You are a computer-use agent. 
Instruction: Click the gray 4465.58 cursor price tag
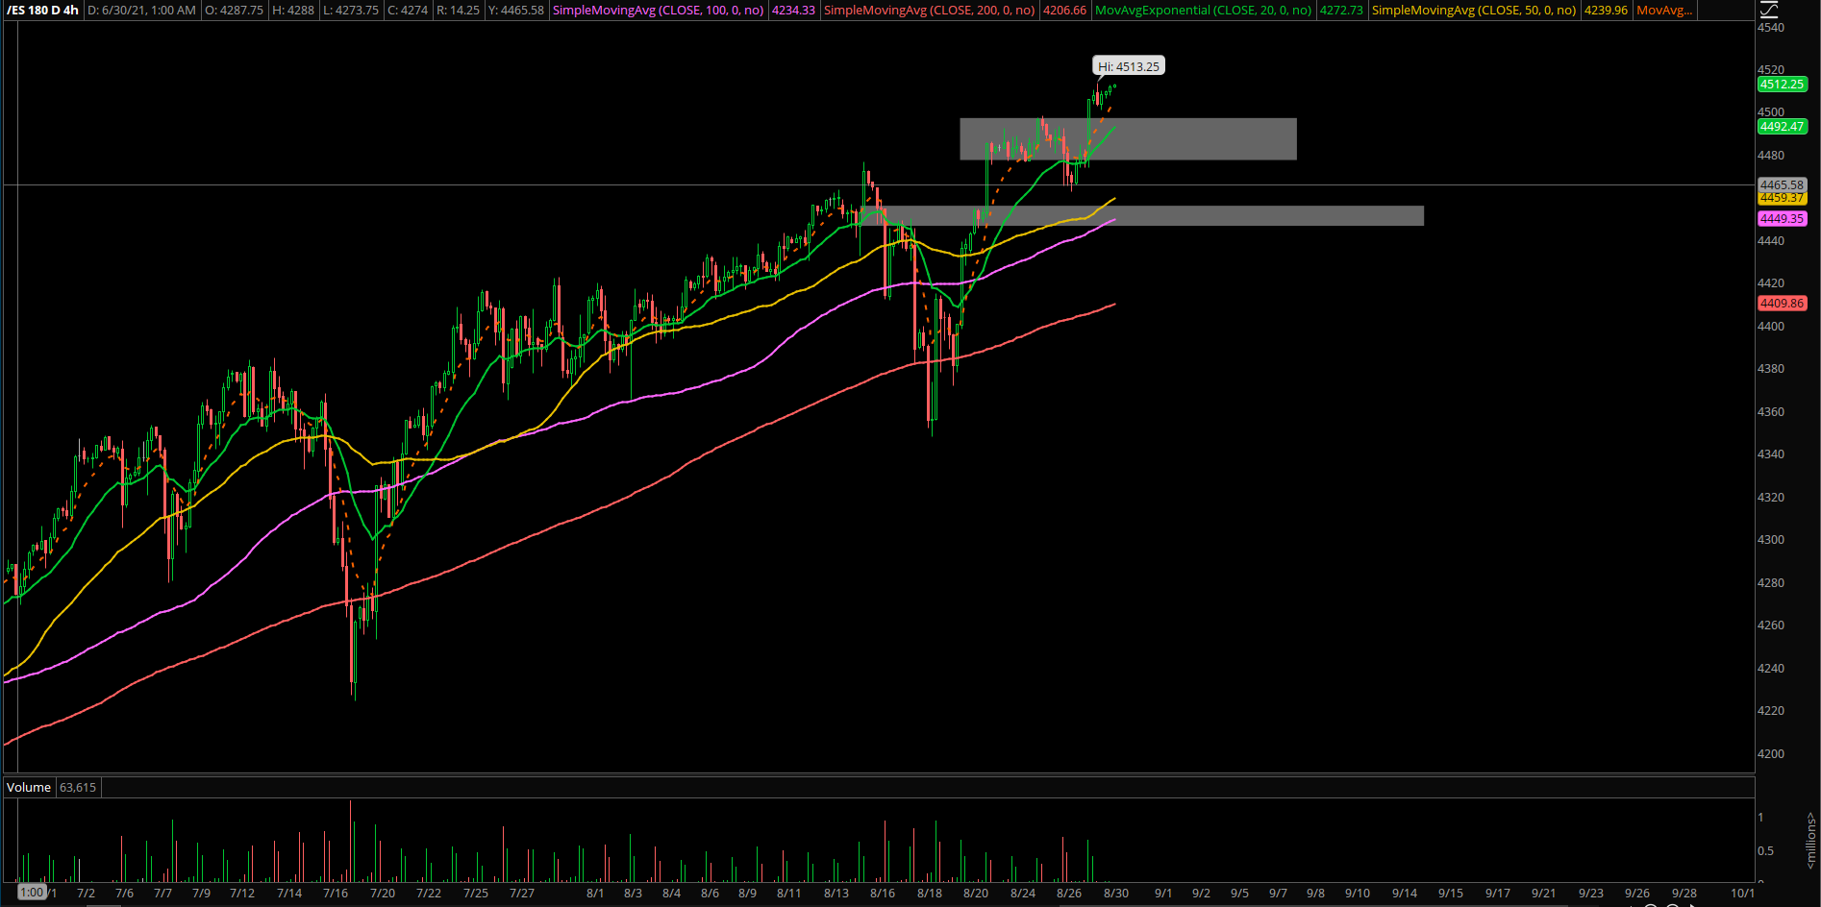coord(1782,184)
